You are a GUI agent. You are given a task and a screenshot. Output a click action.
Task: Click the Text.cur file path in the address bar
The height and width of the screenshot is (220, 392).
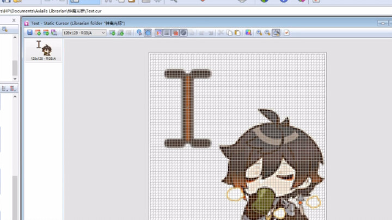click(51, 11)
